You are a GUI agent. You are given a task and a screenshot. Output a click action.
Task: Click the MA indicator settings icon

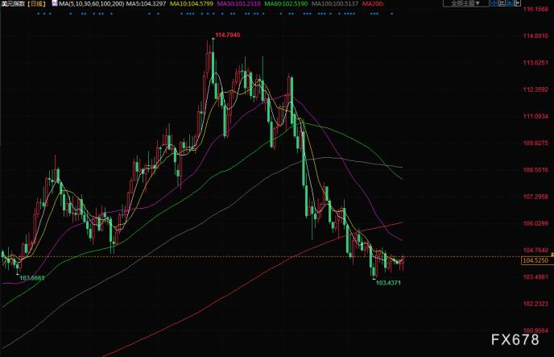pyautogui.click(x=55, y=3)
